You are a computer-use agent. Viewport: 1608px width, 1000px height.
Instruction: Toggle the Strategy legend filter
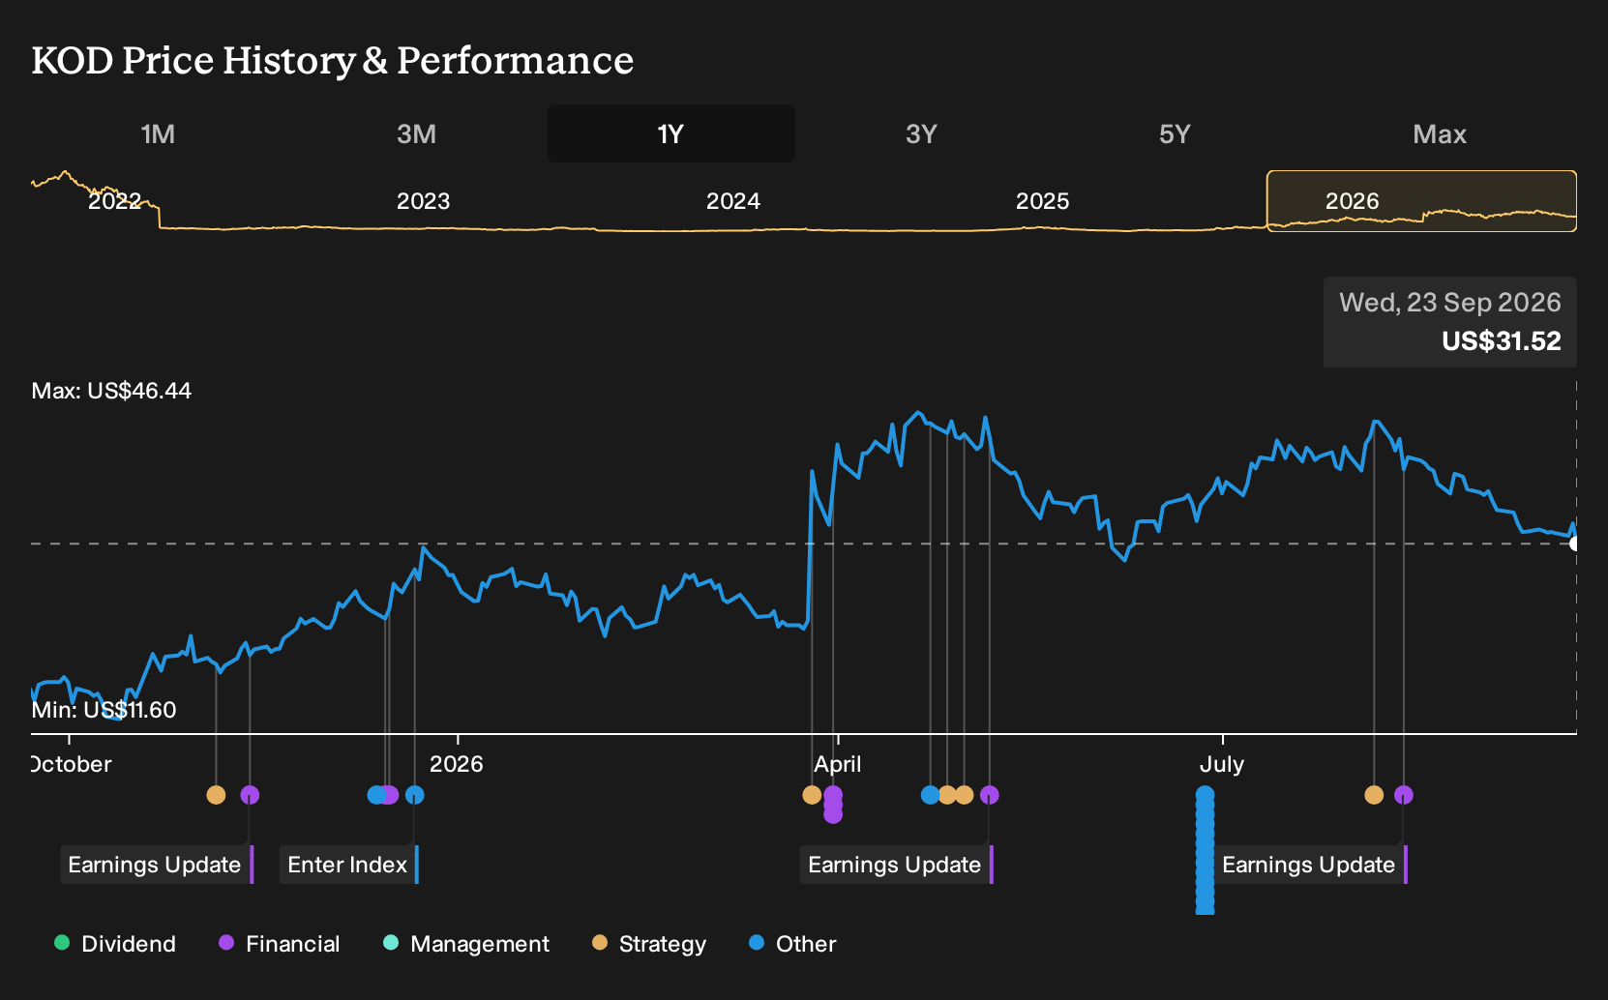point(649,943)
